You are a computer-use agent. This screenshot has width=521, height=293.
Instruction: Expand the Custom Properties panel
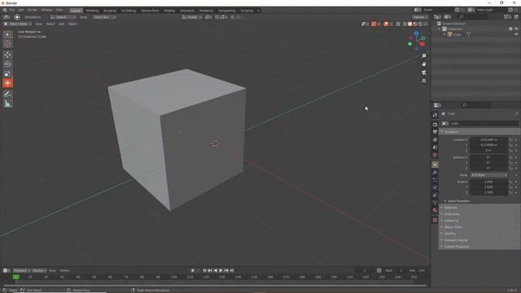pos(479,247)
